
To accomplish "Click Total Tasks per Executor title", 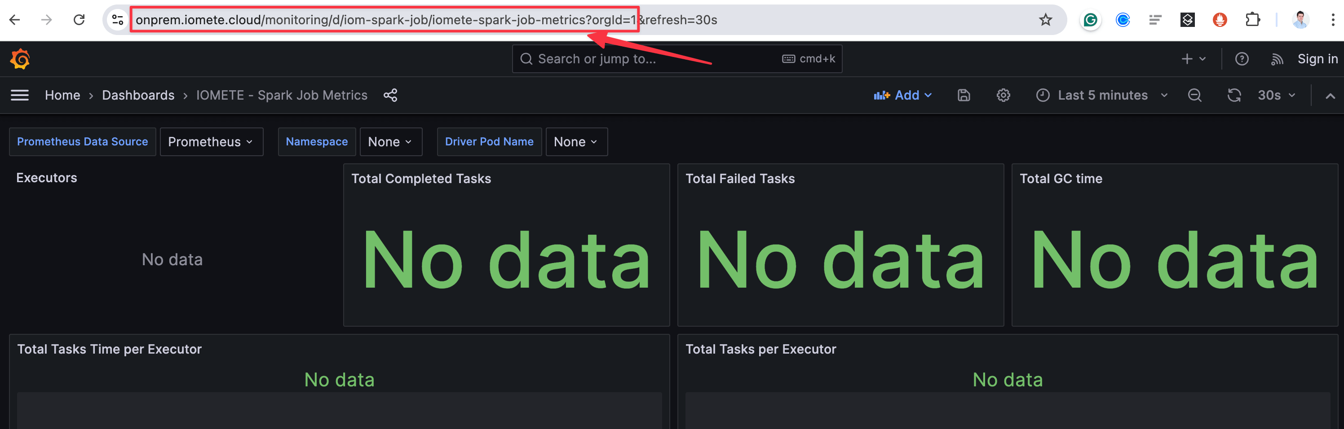I will 760,349.
